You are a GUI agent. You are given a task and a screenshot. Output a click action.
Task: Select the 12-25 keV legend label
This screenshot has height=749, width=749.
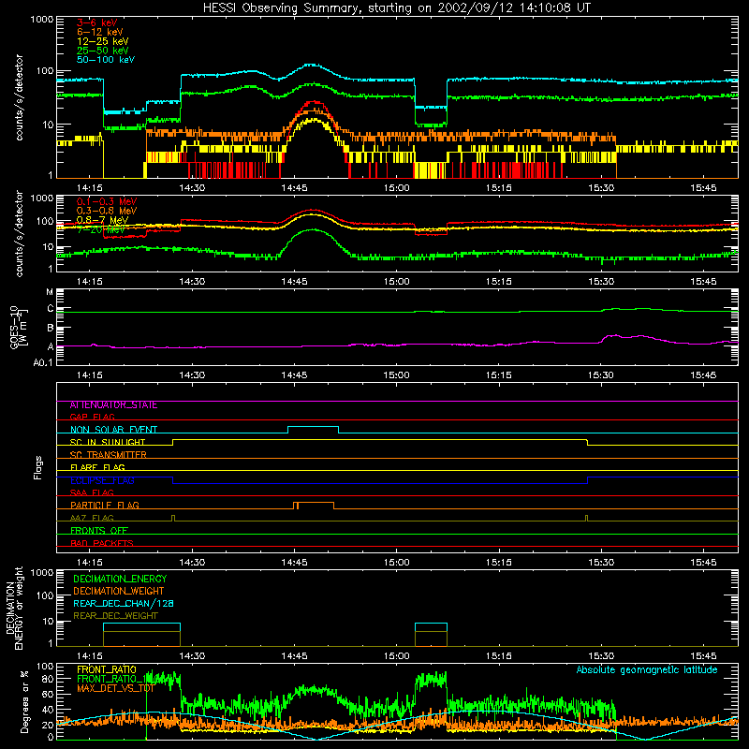[x=103, y=41]
